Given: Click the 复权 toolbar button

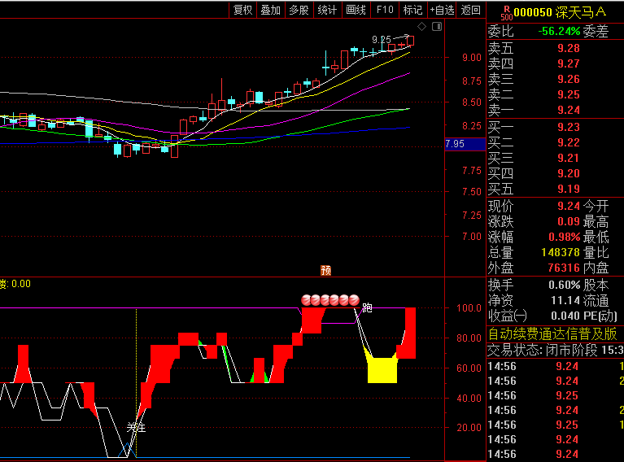Looking at the screenshot, I should pos(242,10).
